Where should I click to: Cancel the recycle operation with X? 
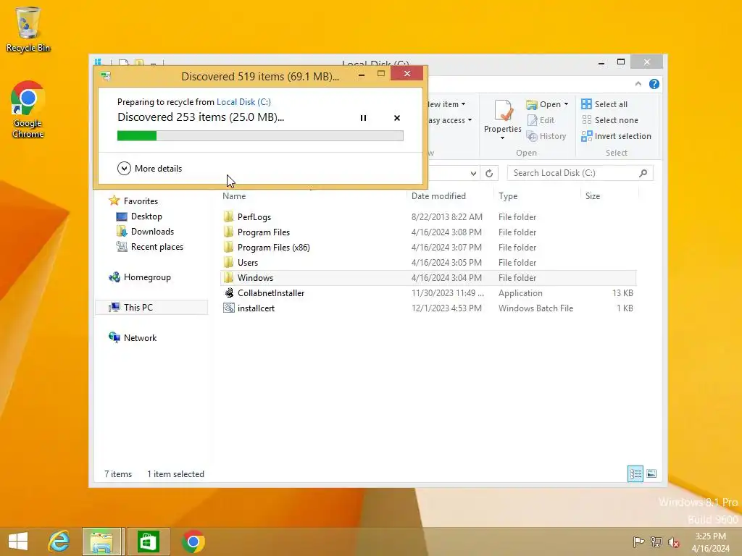(x=397, y=118)
